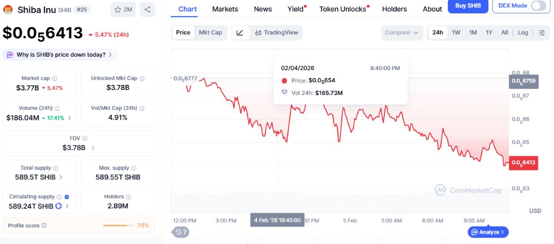This screenshot has width=554, height=244.
Task: Click Max. supply info icon
Action: coord(134,168)
